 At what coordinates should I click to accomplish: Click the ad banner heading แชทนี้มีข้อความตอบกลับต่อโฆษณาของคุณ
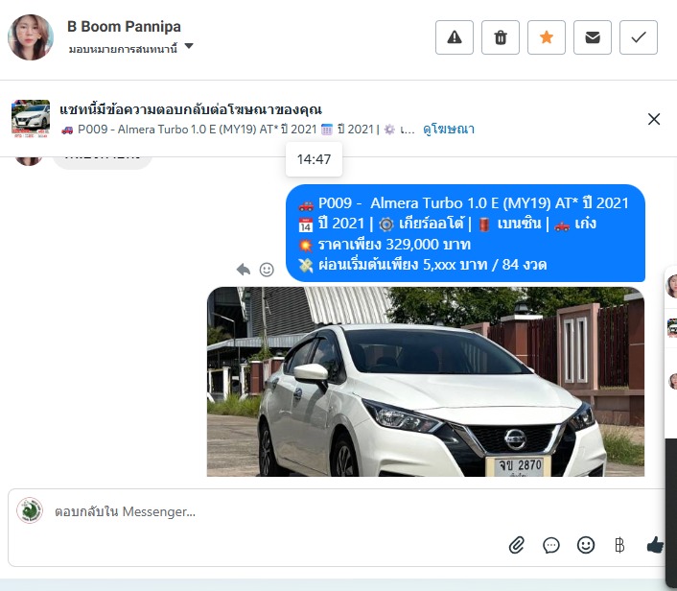point(191,109)
